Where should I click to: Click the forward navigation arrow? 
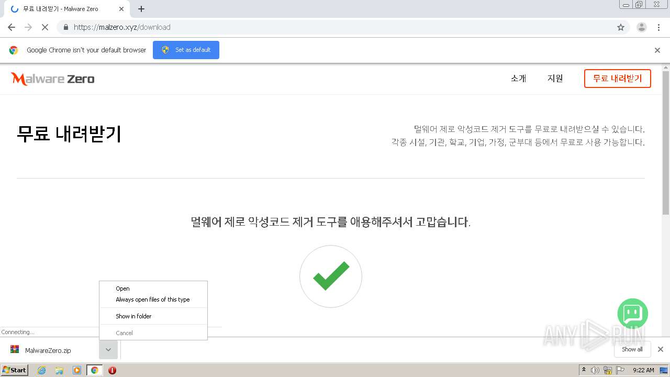pyautogui.click(x=28, y=27)
